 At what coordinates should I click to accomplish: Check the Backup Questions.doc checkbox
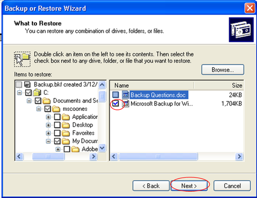[116, 95]
